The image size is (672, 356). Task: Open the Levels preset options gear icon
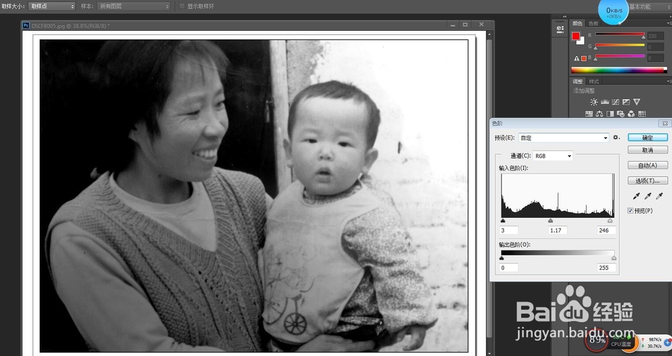[616, 137]
